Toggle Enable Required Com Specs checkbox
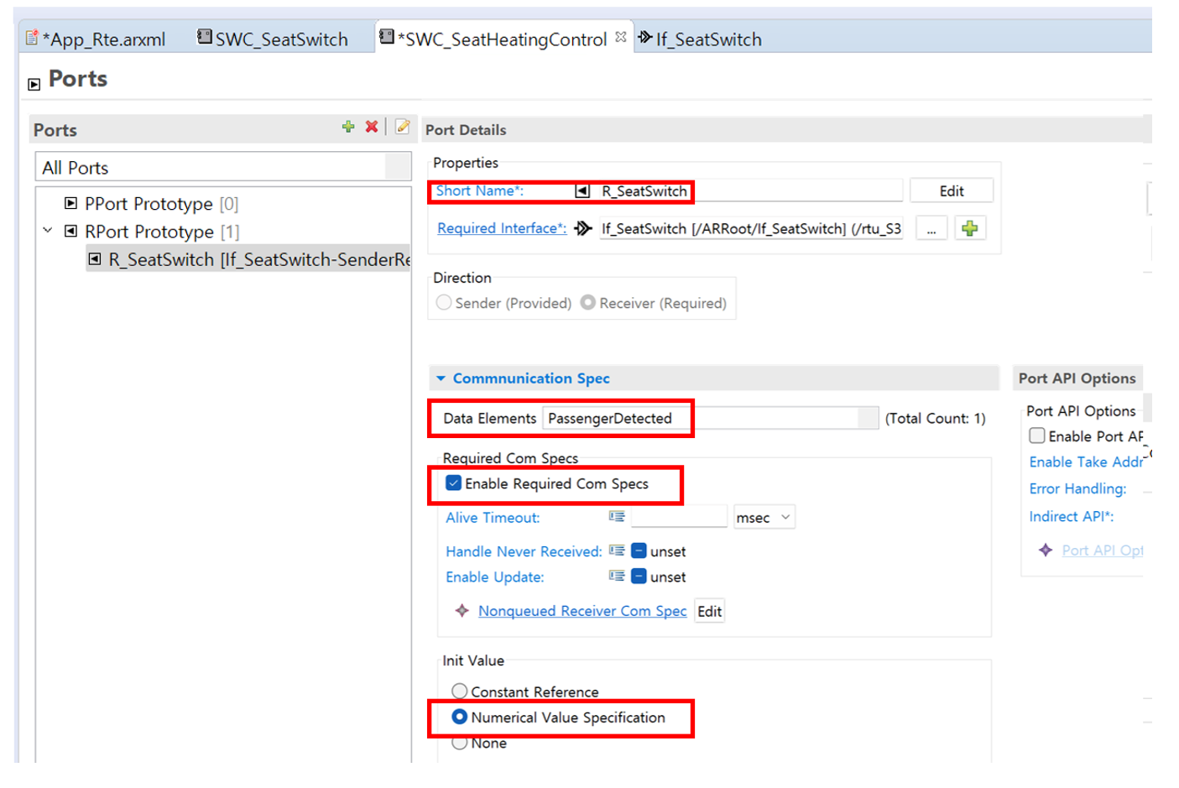 pyautogui.click(x=454, y=483)
